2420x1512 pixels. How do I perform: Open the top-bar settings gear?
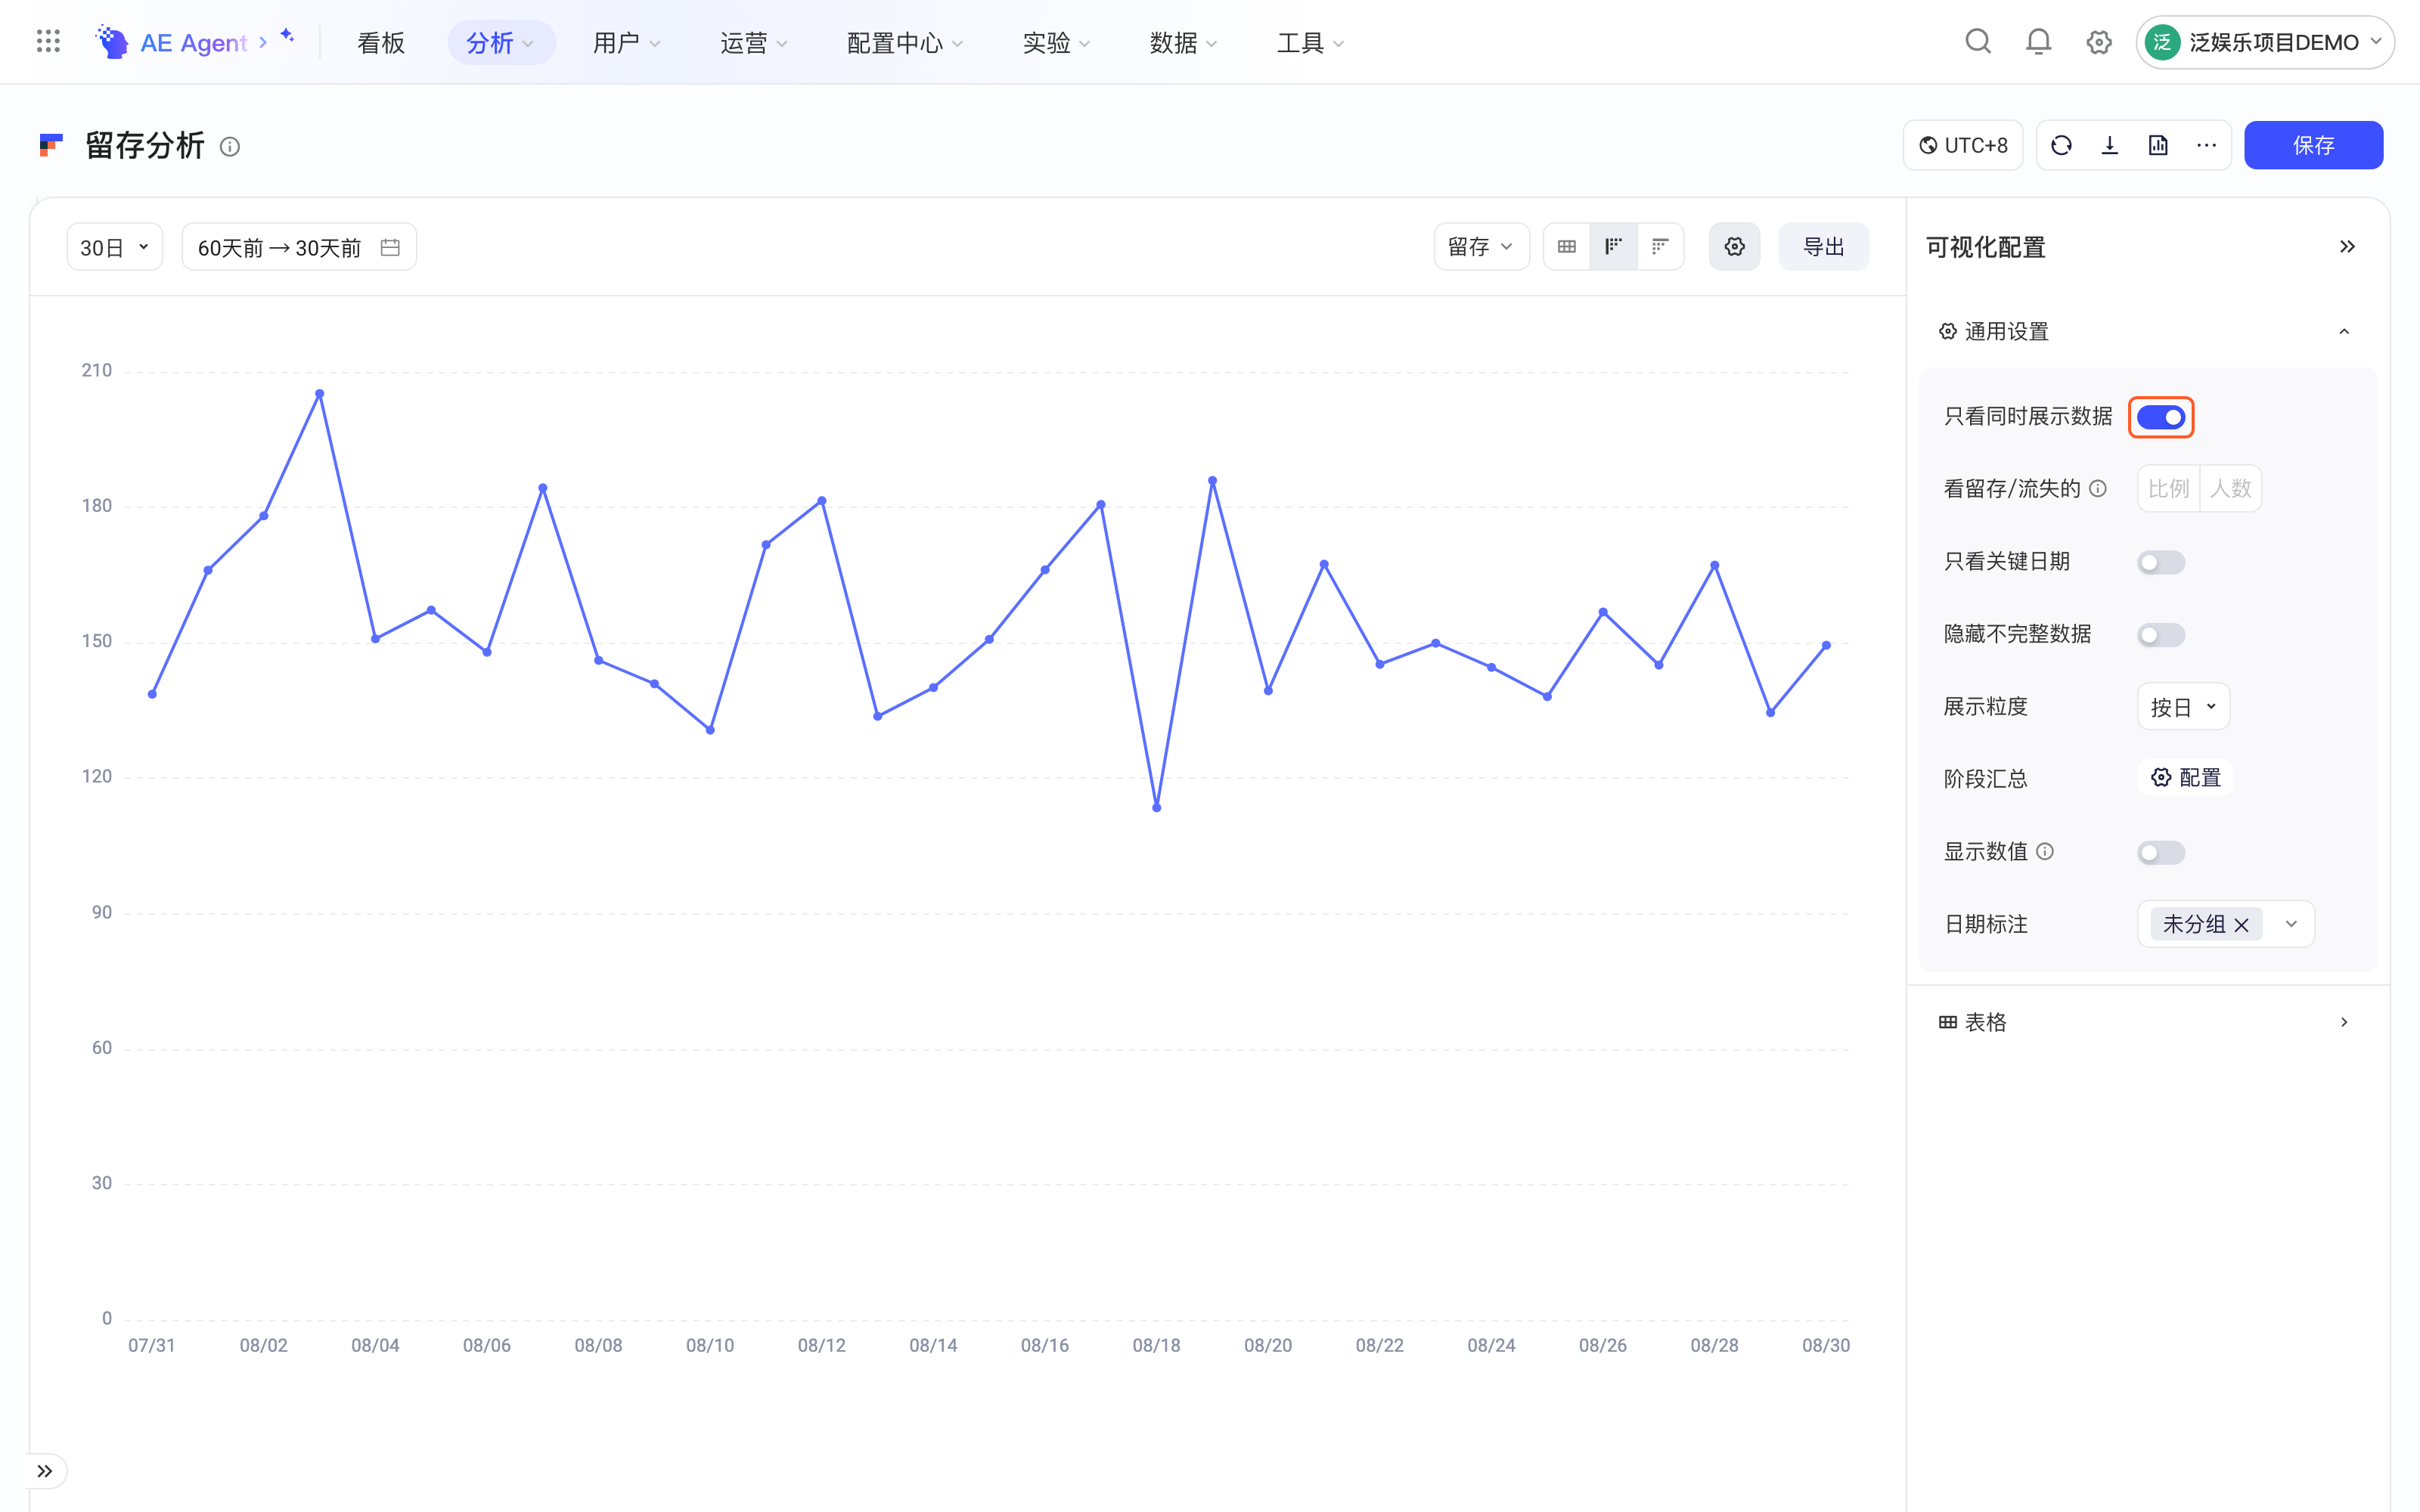pos(2099,42)
